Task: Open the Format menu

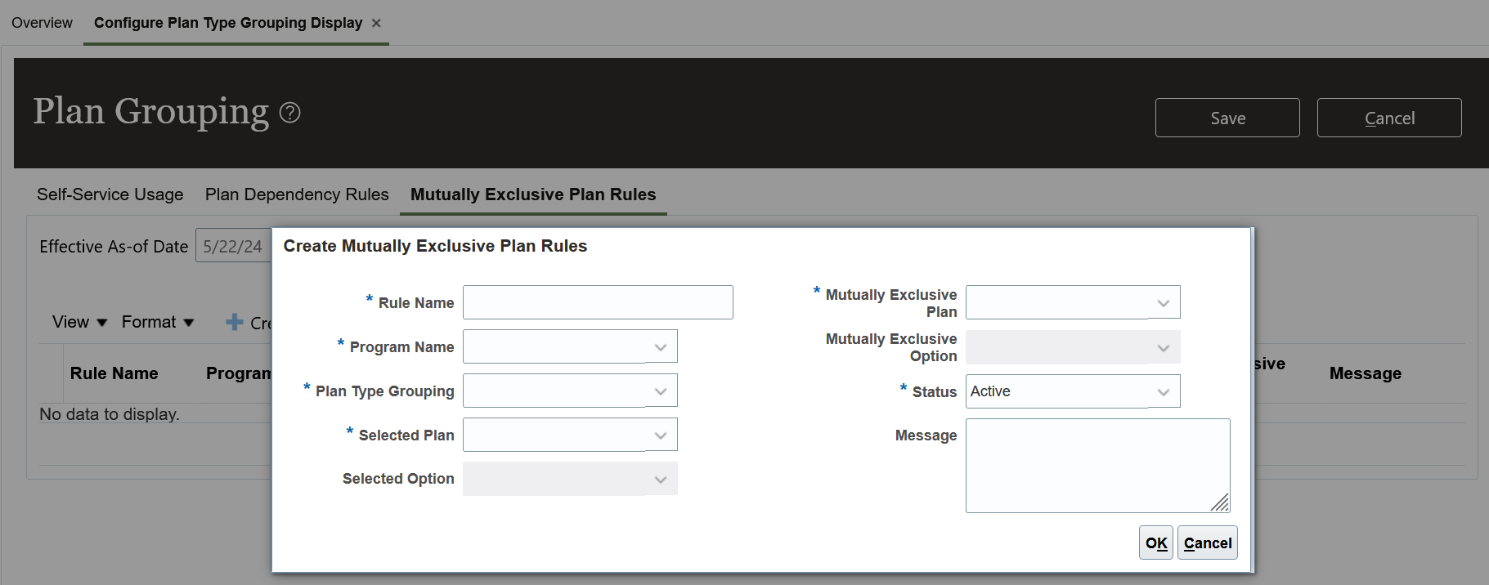Action: [157, 322]
